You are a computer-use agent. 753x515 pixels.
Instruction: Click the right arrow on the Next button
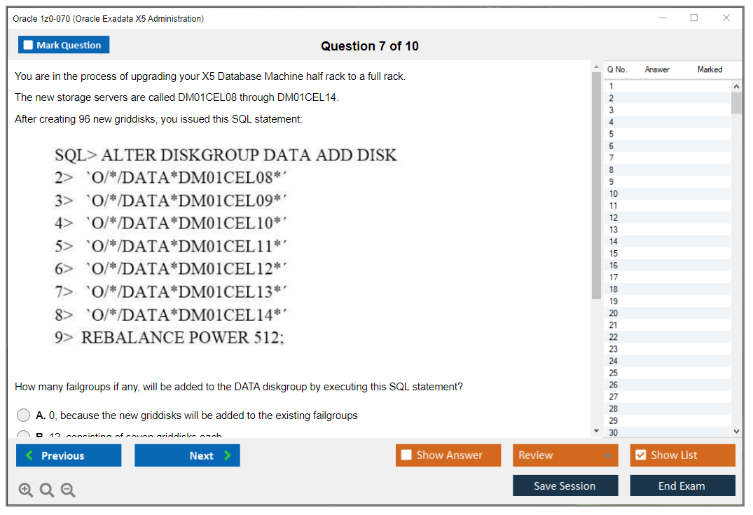(227, 455)
